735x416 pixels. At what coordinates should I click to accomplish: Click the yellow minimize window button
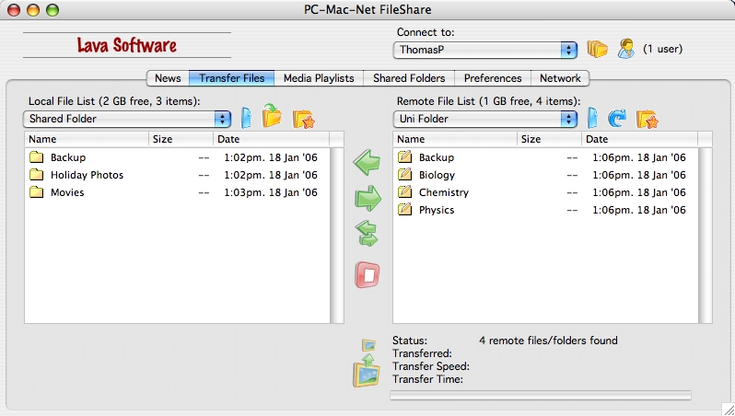(33, 10)
